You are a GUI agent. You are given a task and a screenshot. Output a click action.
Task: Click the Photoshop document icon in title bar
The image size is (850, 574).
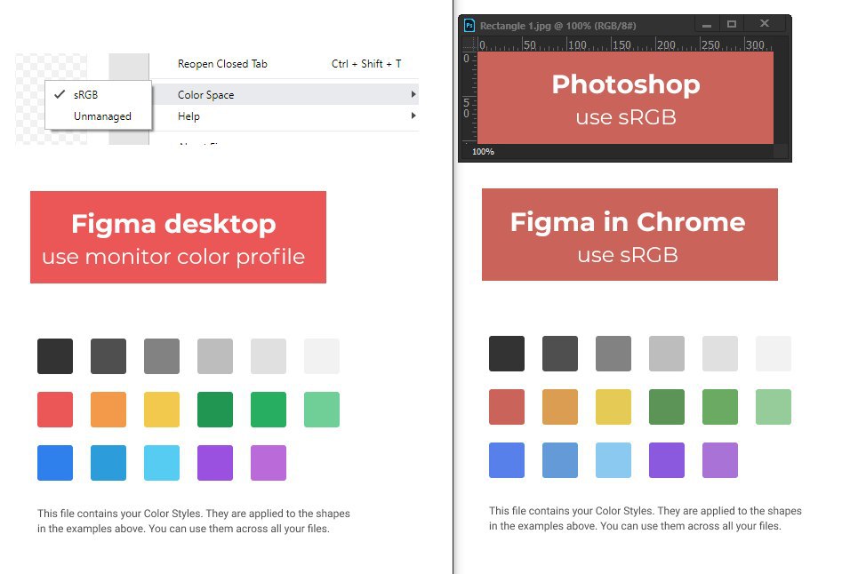469,26
